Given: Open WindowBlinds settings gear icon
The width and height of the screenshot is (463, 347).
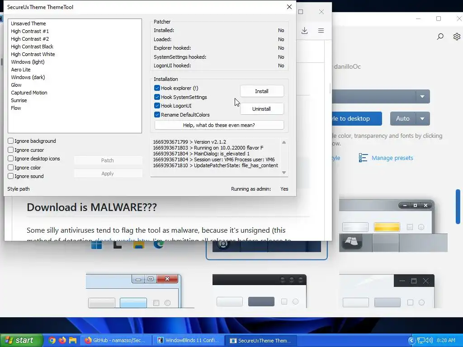Looking at the screenshot, I should pyautogui.click(x=457, y=37).
